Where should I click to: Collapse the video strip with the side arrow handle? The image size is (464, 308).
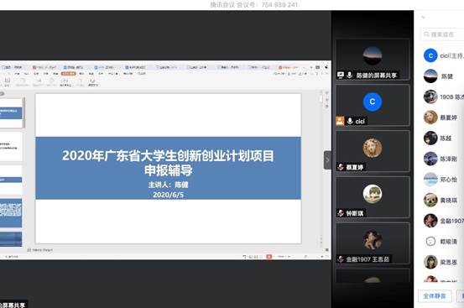coord(327,160)
